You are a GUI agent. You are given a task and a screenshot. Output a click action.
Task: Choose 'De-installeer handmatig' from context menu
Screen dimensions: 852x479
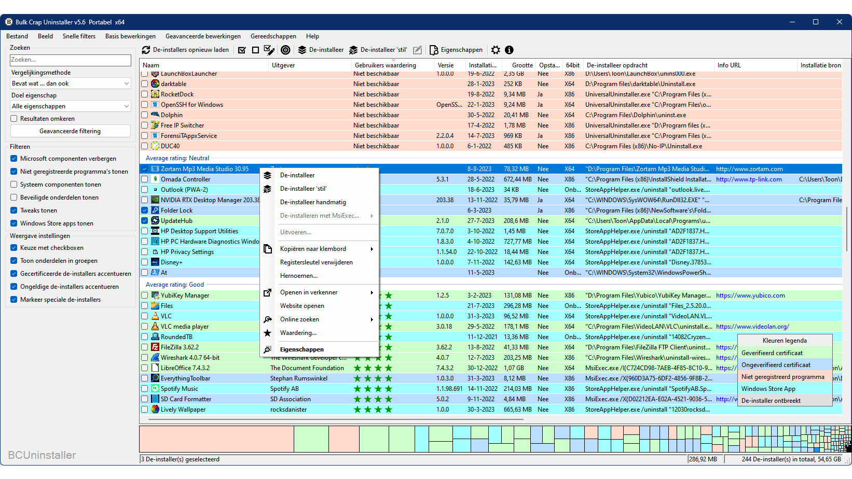click(x=313, y=202)
